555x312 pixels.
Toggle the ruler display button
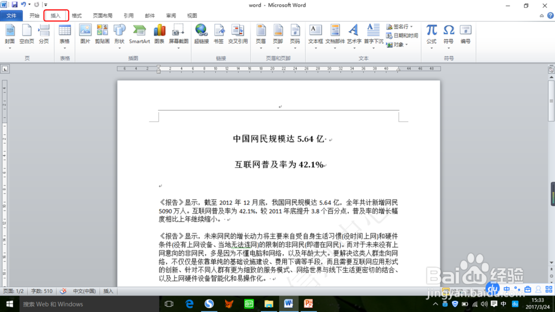[551, 70]
